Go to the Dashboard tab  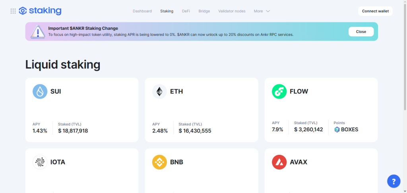(x=142, y=11)
